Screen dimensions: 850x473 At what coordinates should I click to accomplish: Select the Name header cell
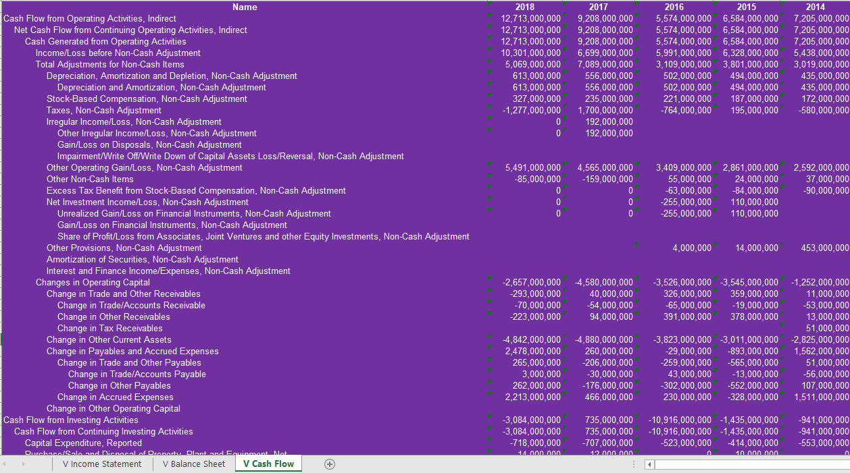pyautogui.click(x=245, y=7)
